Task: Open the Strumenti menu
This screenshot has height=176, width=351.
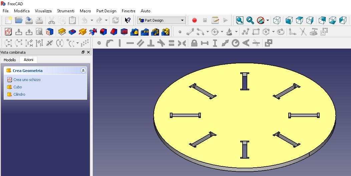Action: click(66, 11)
